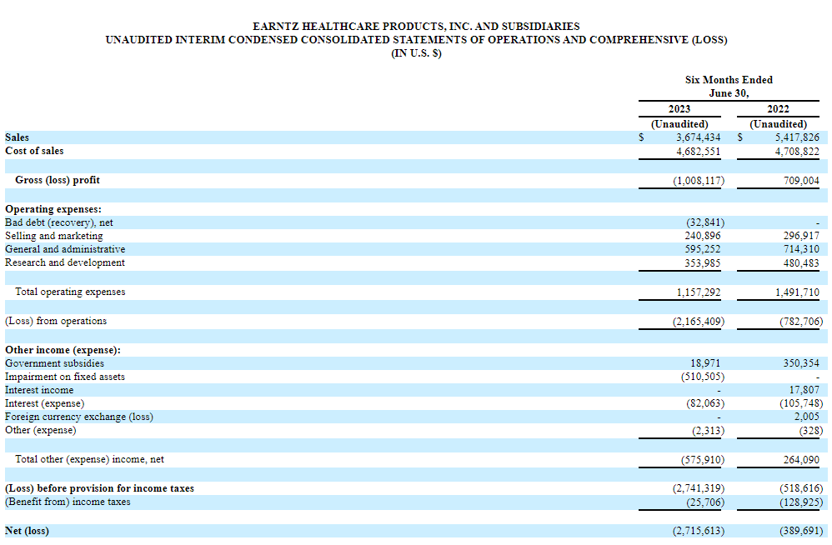
Task: Click the 'Six Months Ended' header
Action: [729, 79]
